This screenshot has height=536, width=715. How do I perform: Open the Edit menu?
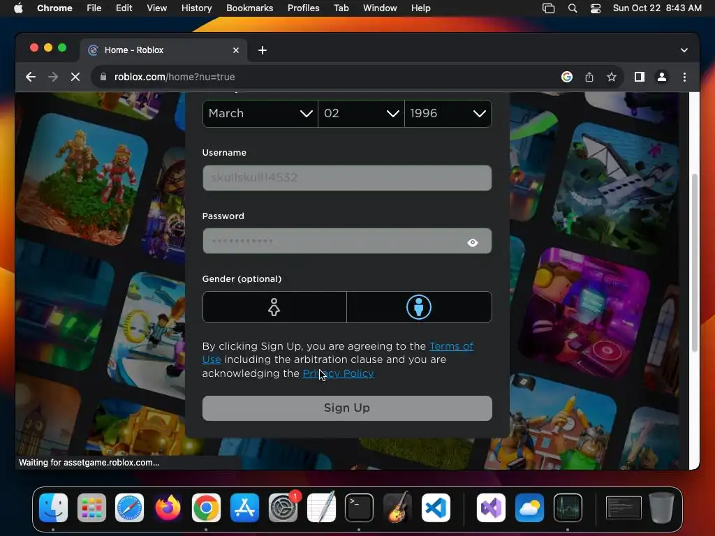pos(124,8)
